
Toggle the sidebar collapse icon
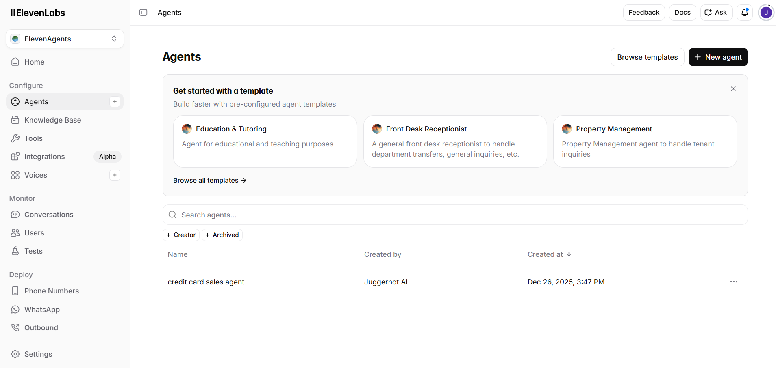[143, 13]
